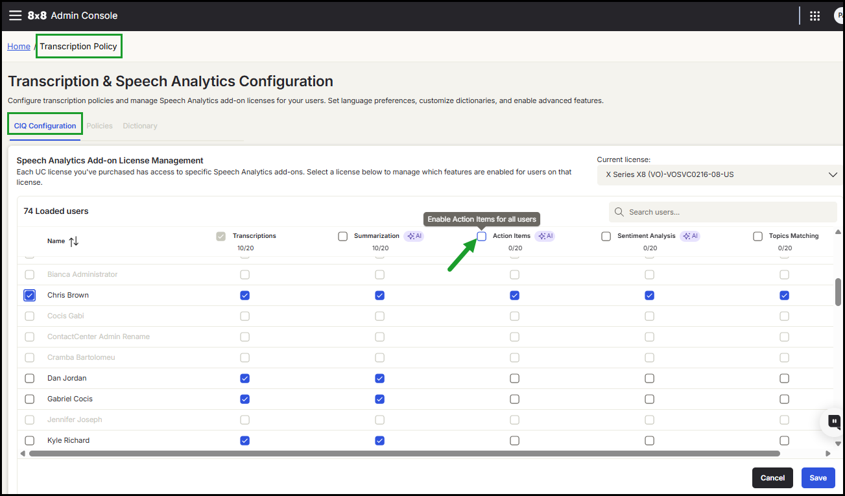Click the magnifier icon in user search
Viewport: 845px width, 496px height.
point(619,212)
